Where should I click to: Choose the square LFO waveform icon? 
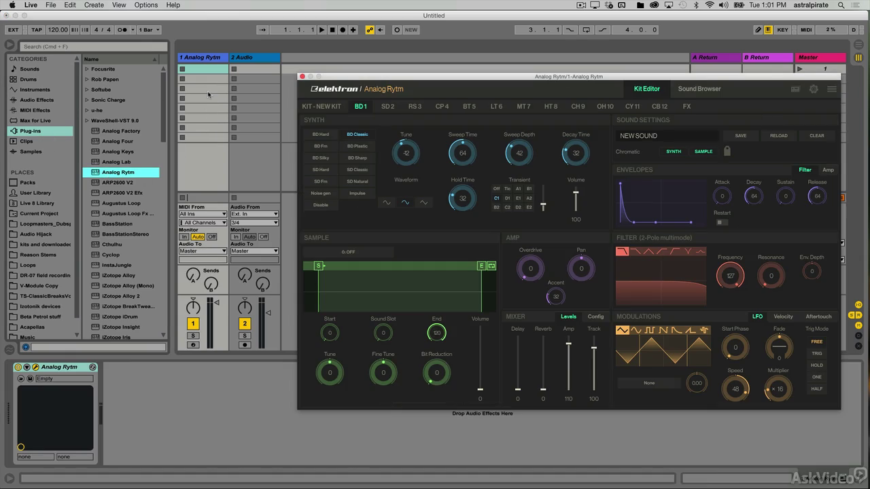coord(650,330)
